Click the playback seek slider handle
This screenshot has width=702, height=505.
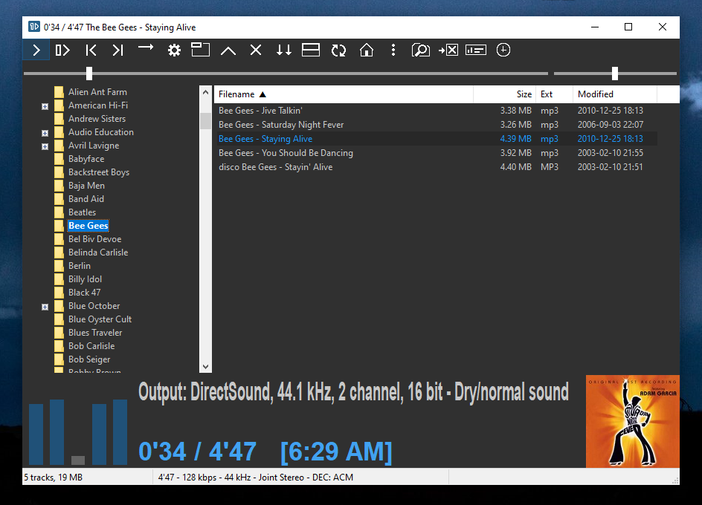pos(89,74)
